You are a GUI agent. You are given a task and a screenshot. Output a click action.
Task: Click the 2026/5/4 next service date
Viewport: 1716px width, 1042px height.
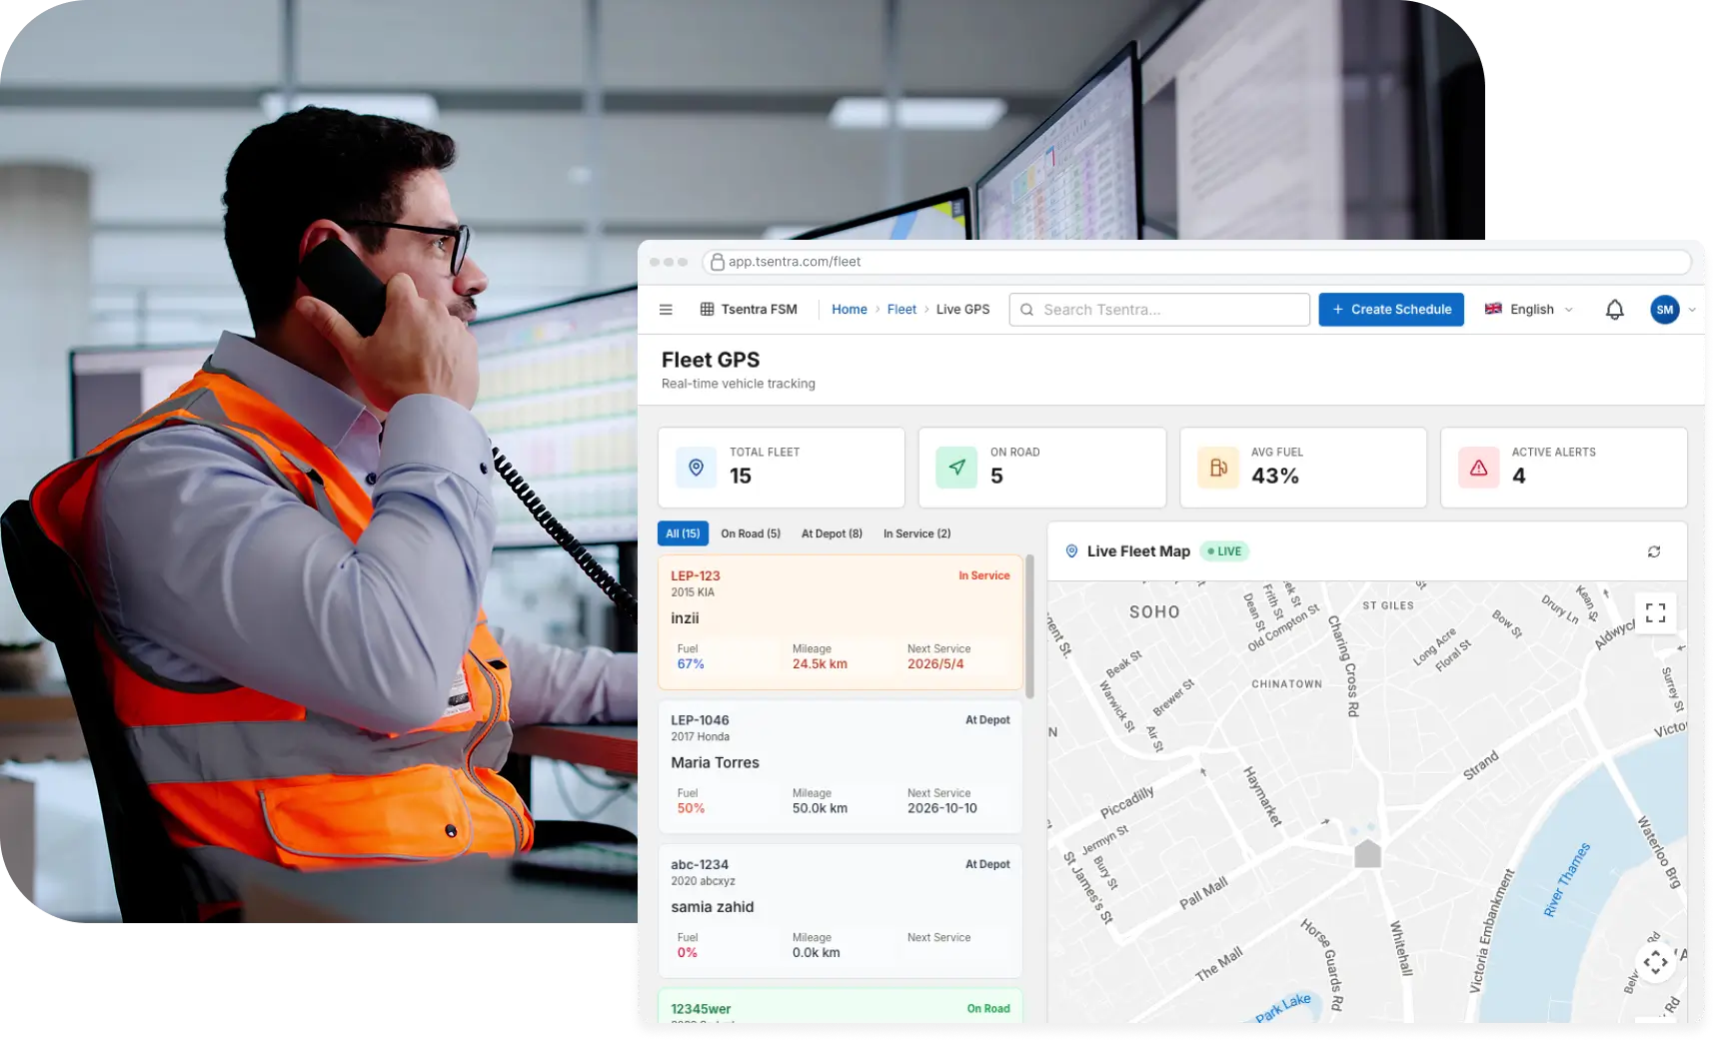tap(935, 664)
